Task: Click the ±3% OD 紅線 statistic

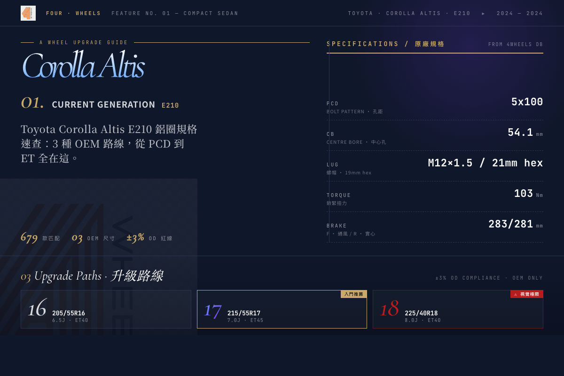Action: click(x=149, y=237)
